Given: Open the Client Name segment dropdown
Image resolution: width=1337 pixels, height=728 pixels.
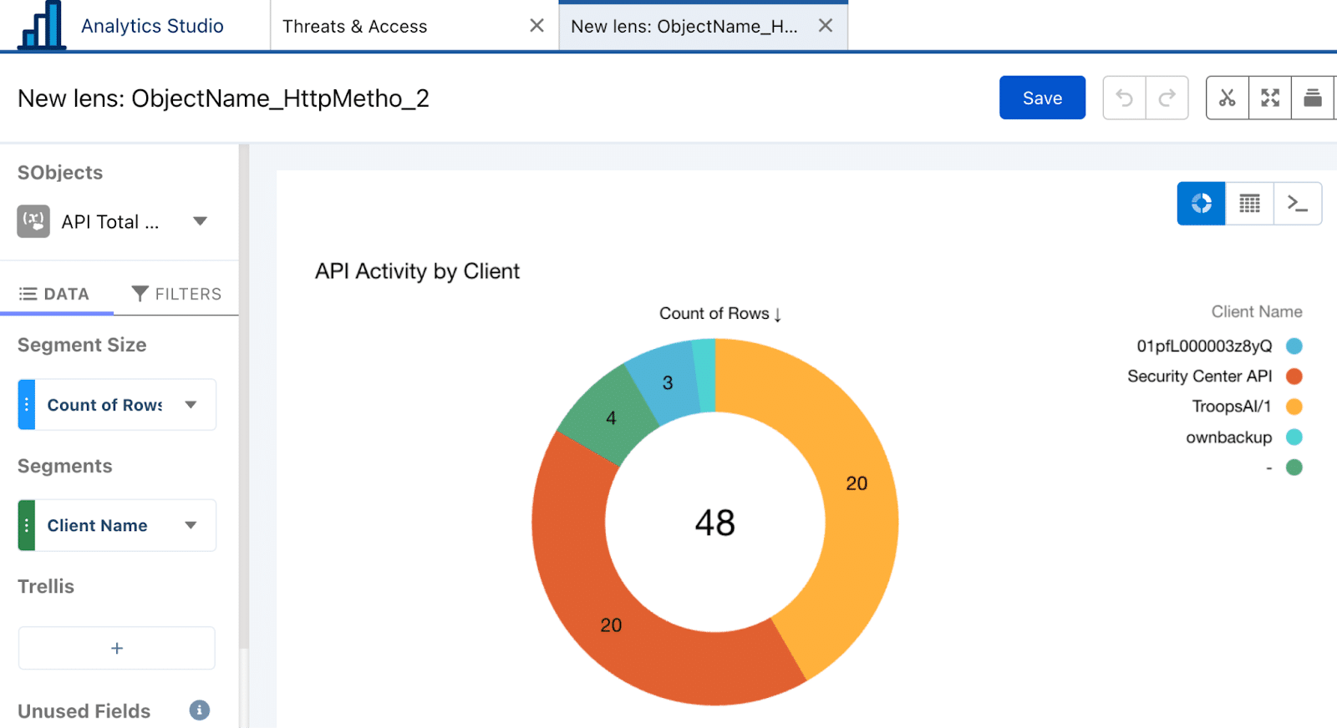Looking at the screenshot, I should click(x=191, y=525).
